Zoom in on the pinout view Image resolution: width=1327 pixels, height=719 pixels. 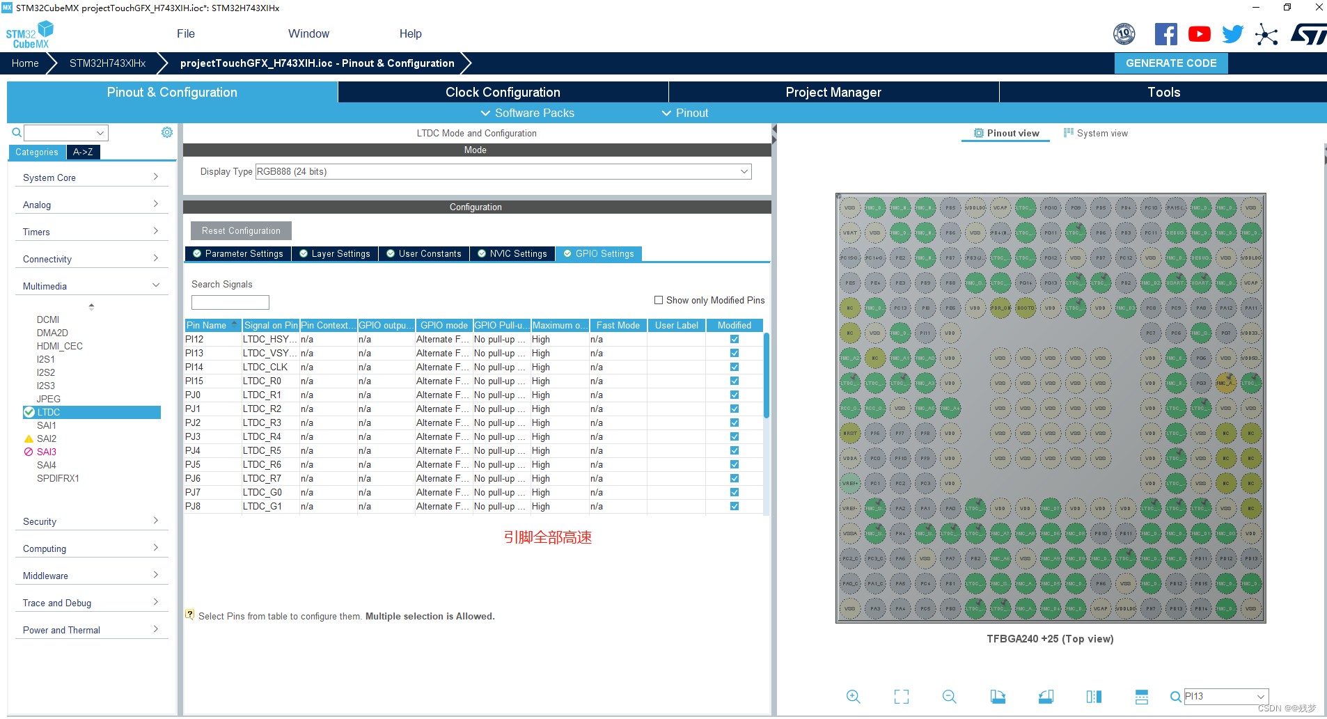(853, 697)
